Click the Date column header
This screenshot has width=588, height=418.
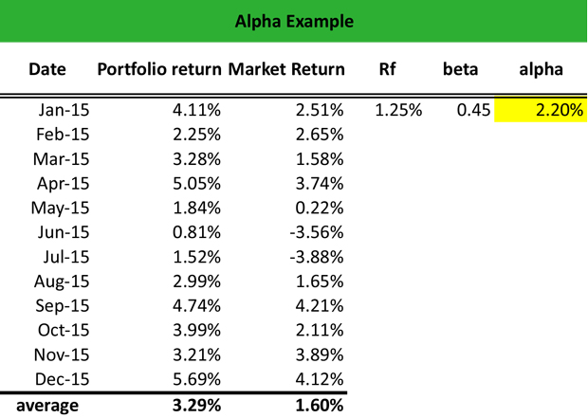47,69
